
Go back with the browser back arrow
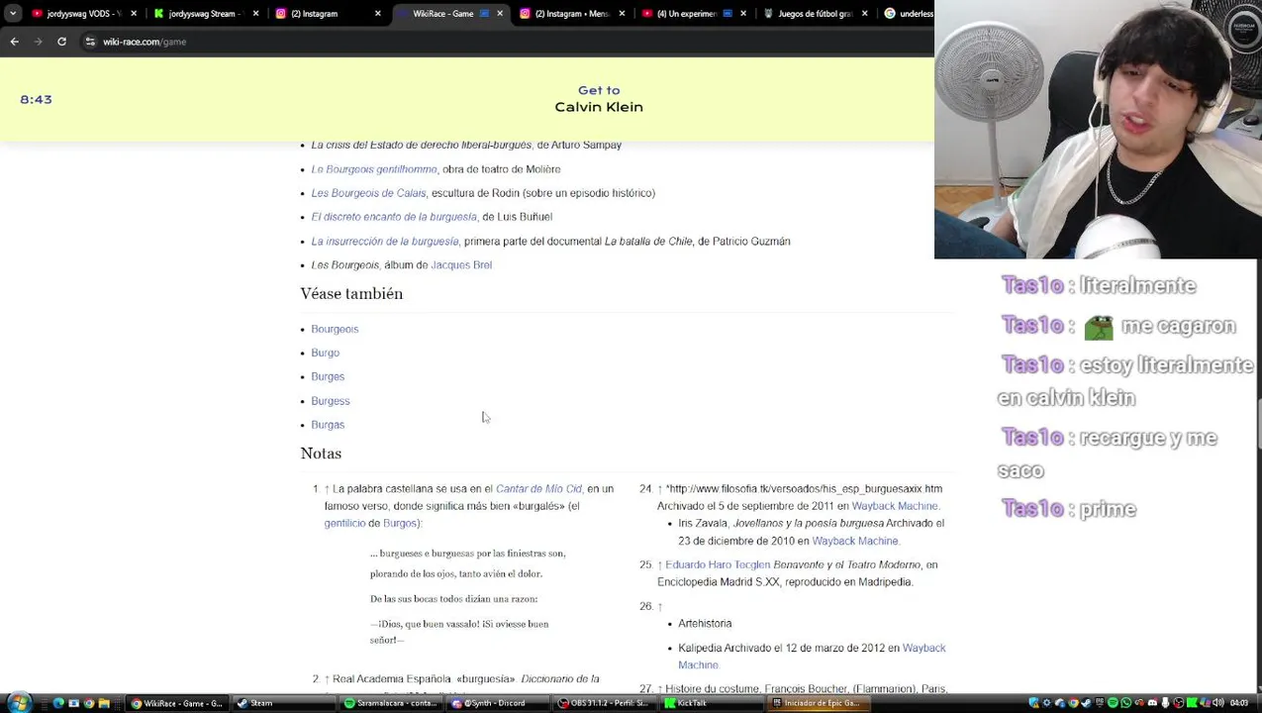pyautogui.click(x=14, y=42)
